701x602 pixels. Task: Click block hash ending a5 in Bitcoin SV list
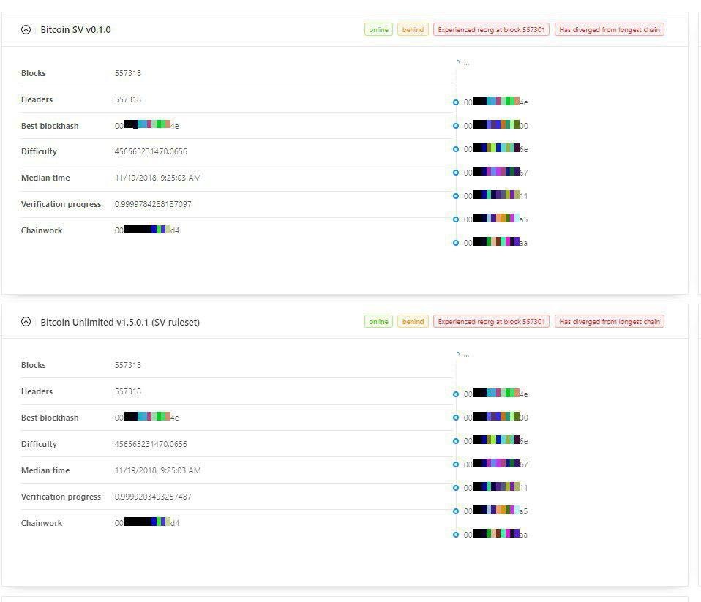(496, 219)
